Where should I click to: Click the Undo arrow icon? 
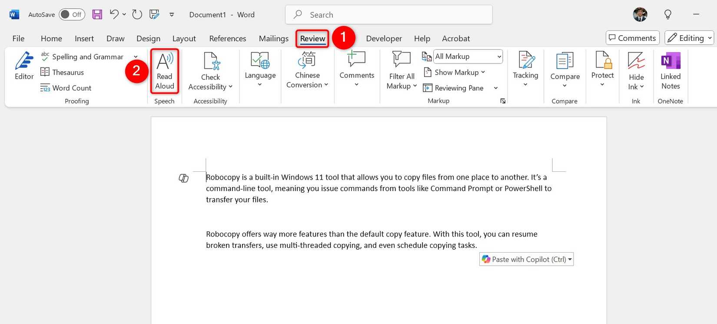[114, 14]
